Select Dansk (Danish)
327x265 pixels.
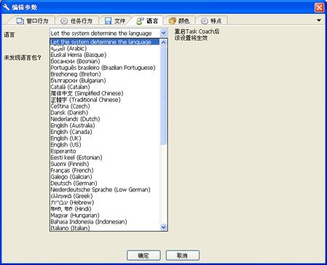[105, 113]
